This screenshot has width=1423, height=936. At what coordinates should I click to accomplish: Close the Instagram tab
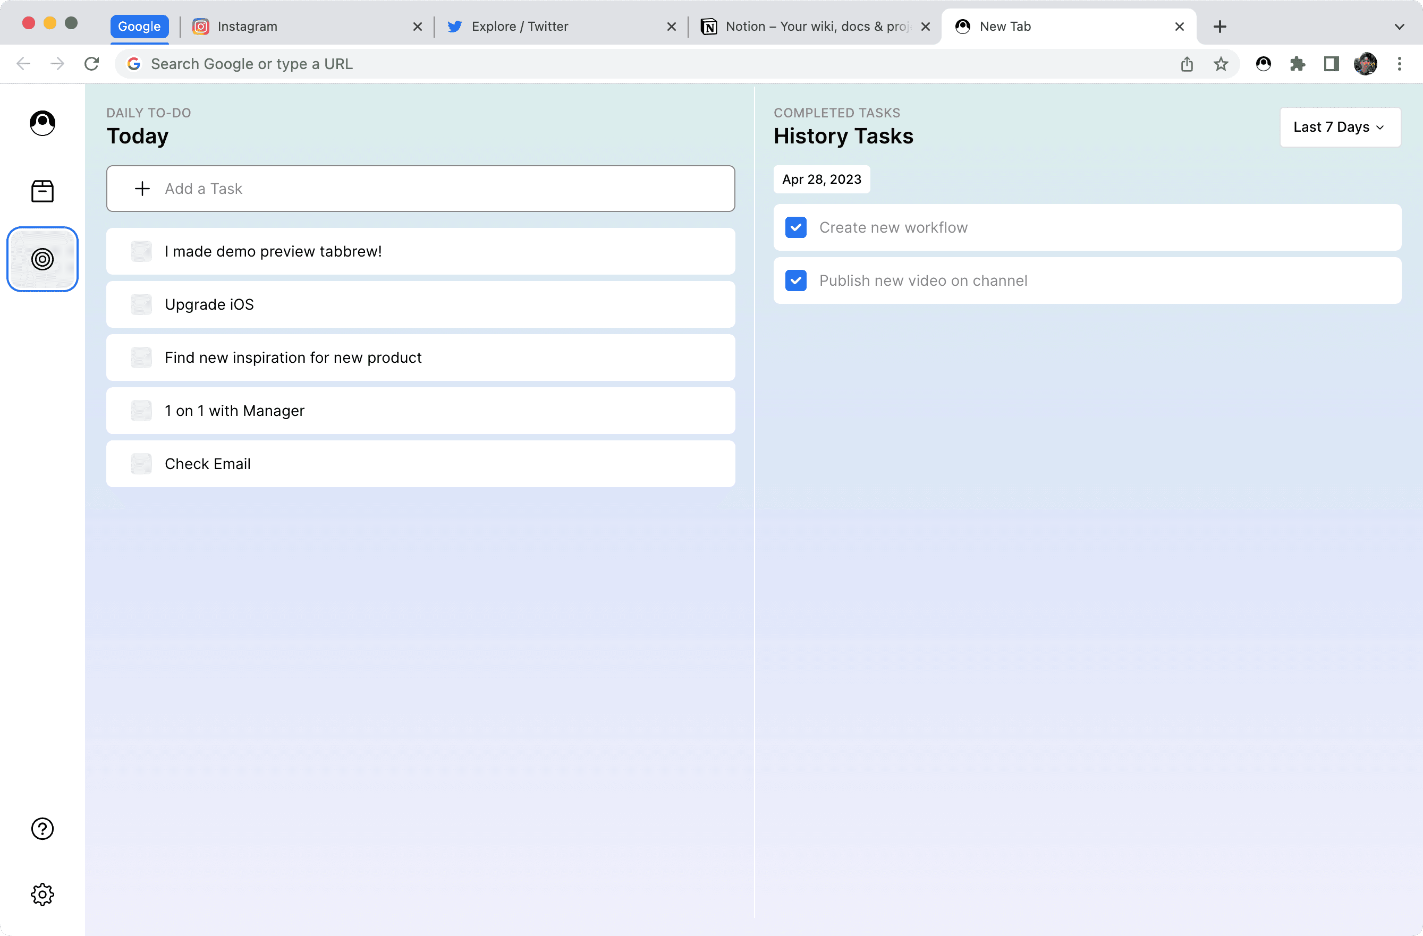(417, 27)
